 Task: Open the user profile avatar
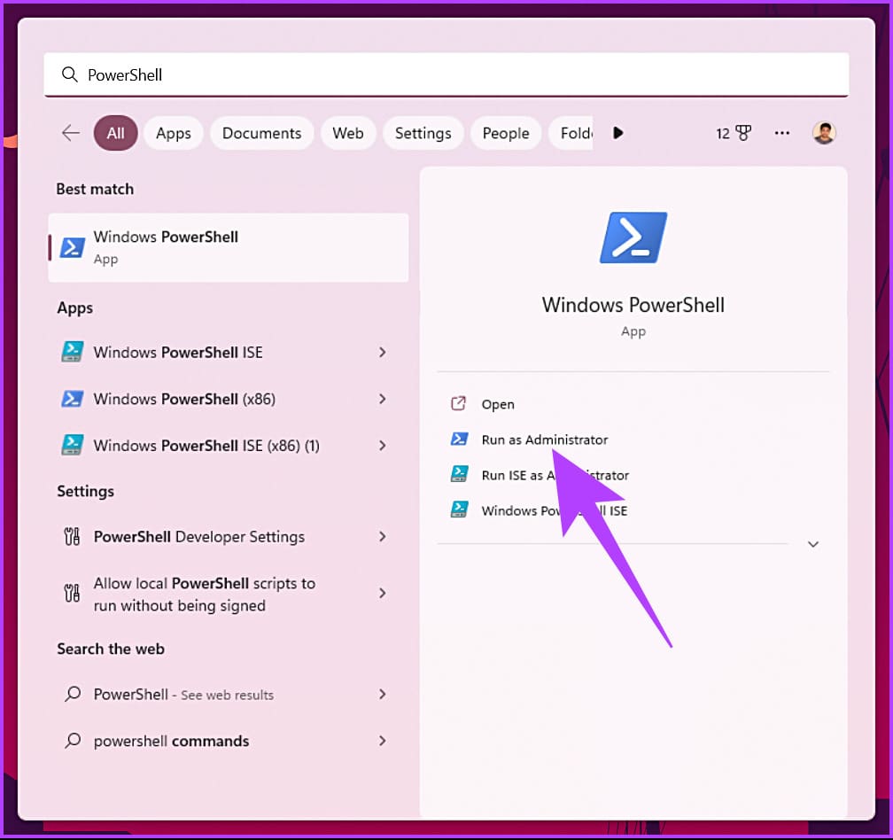pyautogui.click(x=824, y=133)
